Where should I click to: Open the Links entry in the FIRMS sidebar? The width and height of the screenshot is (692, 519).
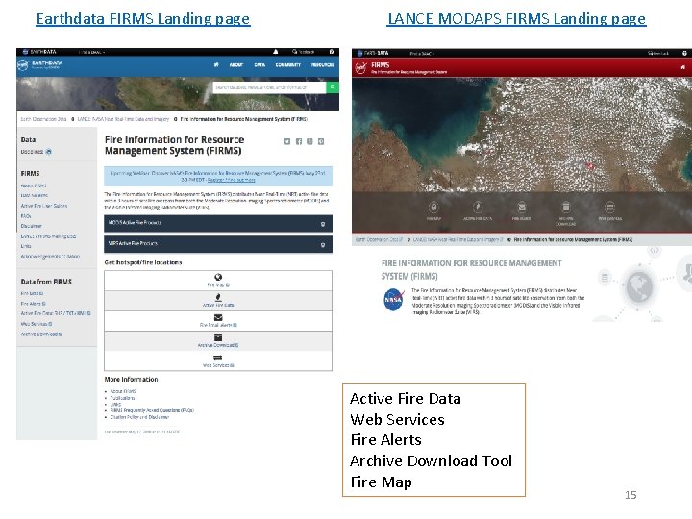click(x=26, y=246)
